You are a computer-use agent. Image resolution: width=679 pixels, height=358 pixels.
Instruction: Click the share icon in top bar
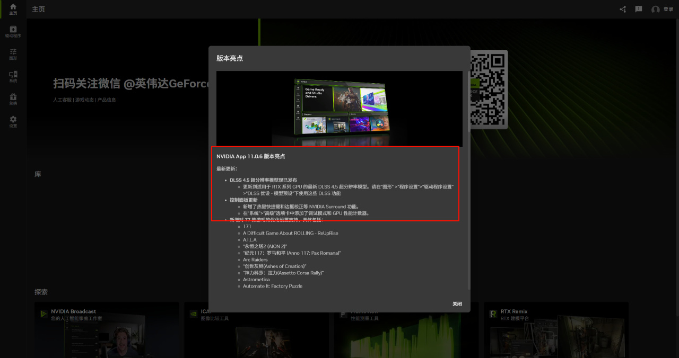(623, 9)
